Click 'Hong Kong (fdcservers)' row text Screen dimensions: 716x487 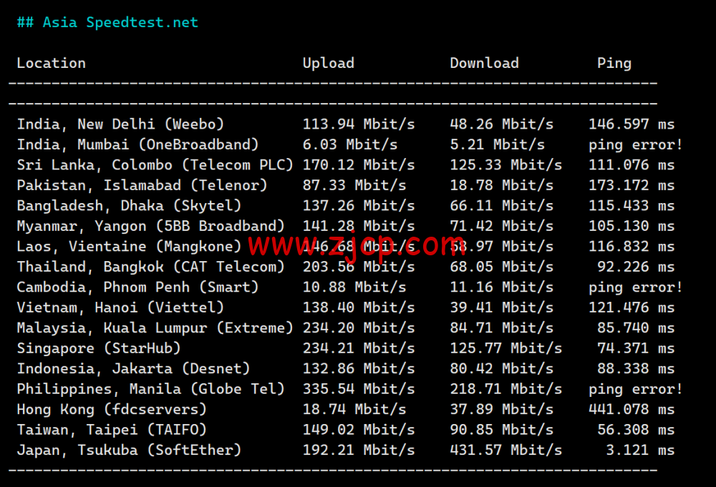(112, 410)
